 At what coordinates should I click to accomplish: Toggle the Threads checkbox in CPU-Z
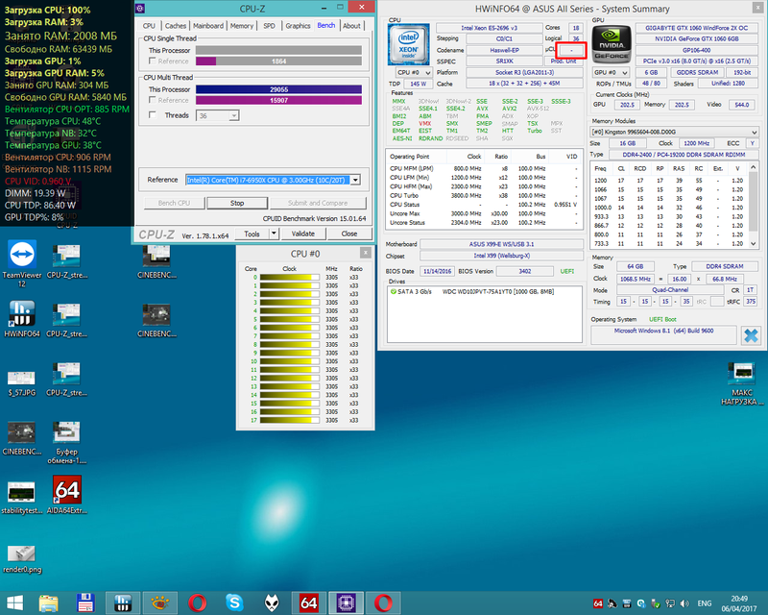pyautogui.click(x=153, y=114)
